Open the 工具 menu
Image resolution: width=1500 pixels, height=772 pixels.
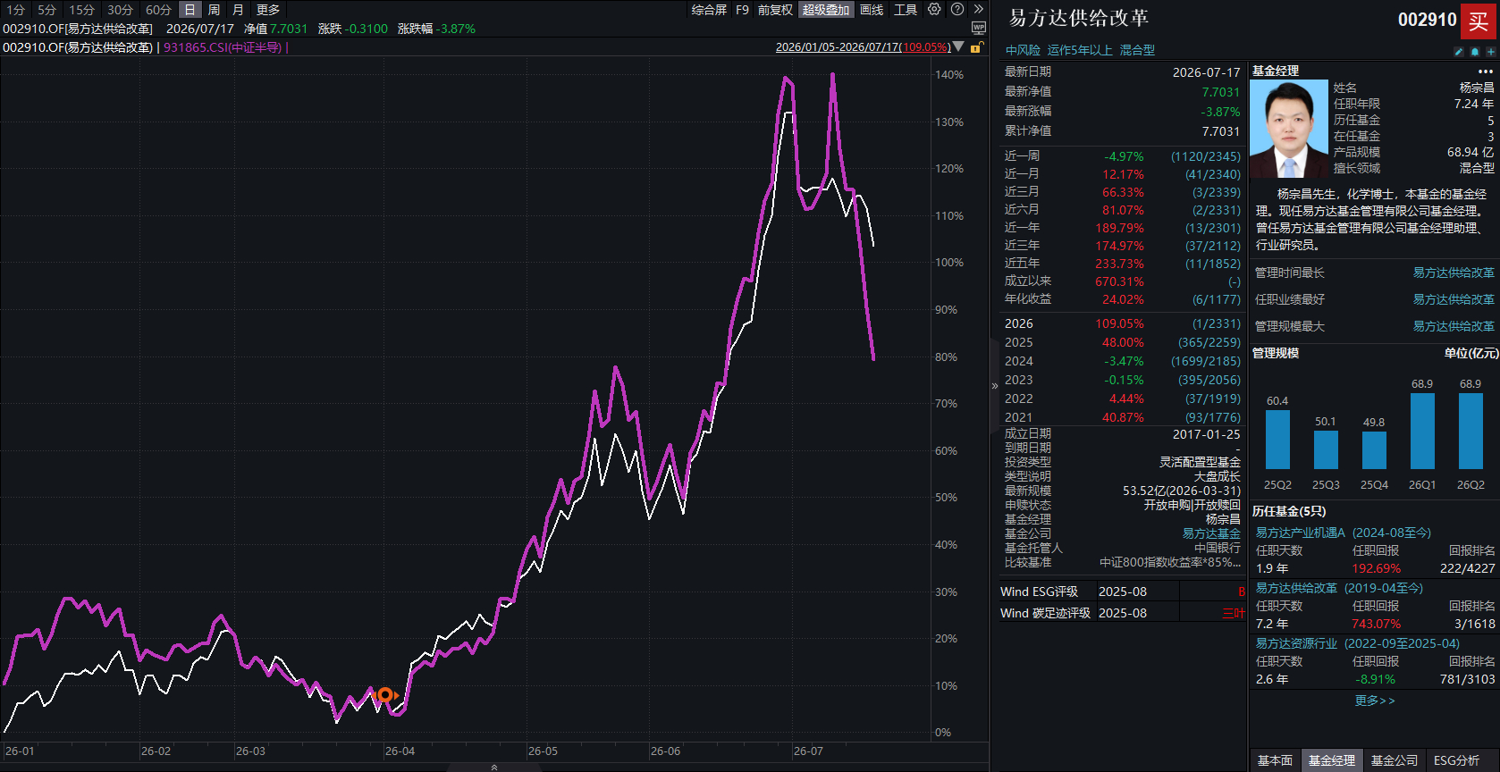(x=906, y=10)
